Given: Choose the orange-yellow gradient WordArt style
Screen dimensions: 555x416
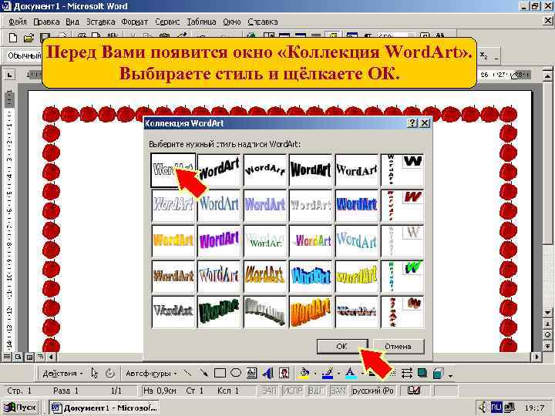Looking at the screenshot, I should pos(173,240).
